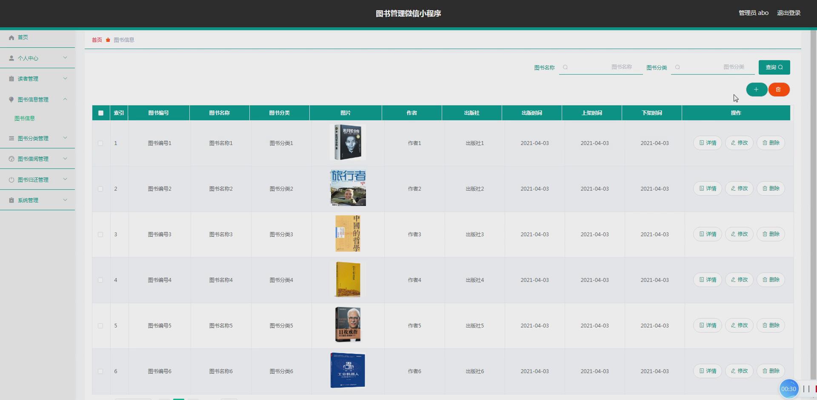Check the checkbox for row 3
This screenshot has width=817, height=400.
[100, 234]
